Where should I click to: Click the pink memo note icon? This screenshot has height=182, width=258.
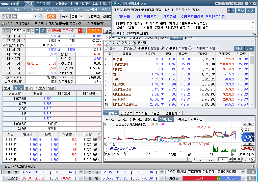(x=48, y=31)
